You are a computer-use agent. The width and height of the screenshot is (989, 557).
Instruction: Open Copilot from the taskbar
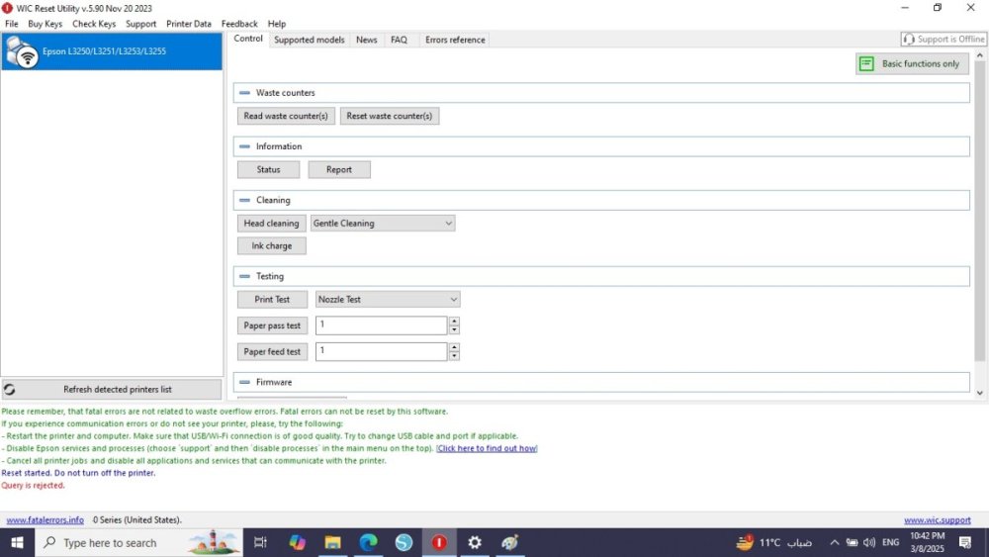point(297,542)
